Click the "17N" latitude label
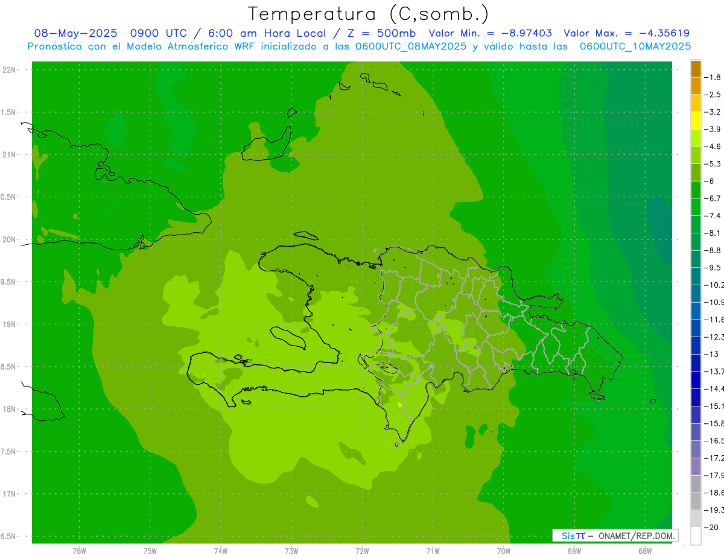This screenshot has height=559, width=724. coord(9,494)
